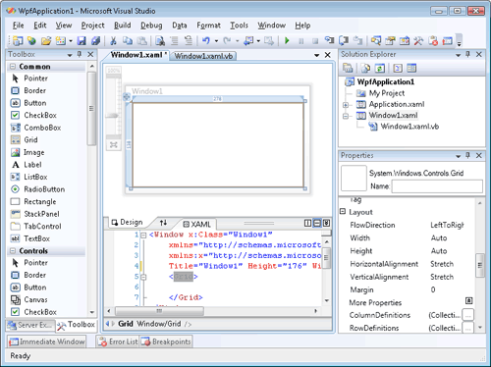Click the Step Out debug icon
This screenshot has width=491, height=367.
pyautogui.click(x=357, y=41)
